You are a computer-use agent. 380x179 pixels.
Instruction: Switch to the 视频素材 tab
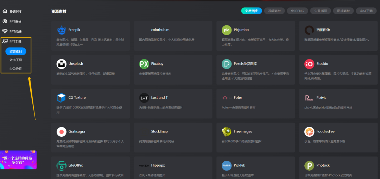point(274,11)
